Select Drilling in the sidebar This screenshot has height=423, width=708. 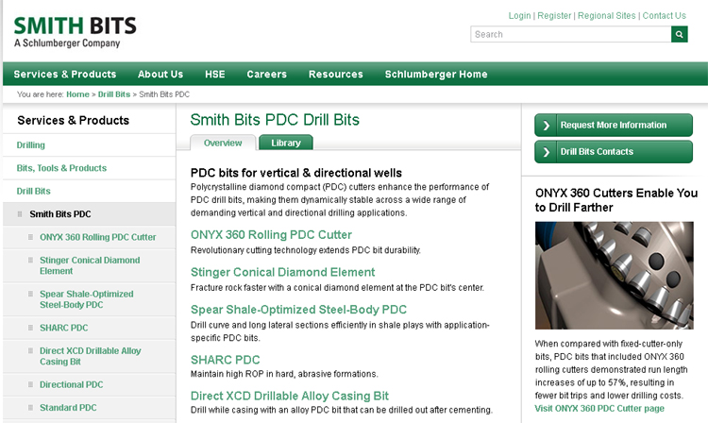pos(31,144)
